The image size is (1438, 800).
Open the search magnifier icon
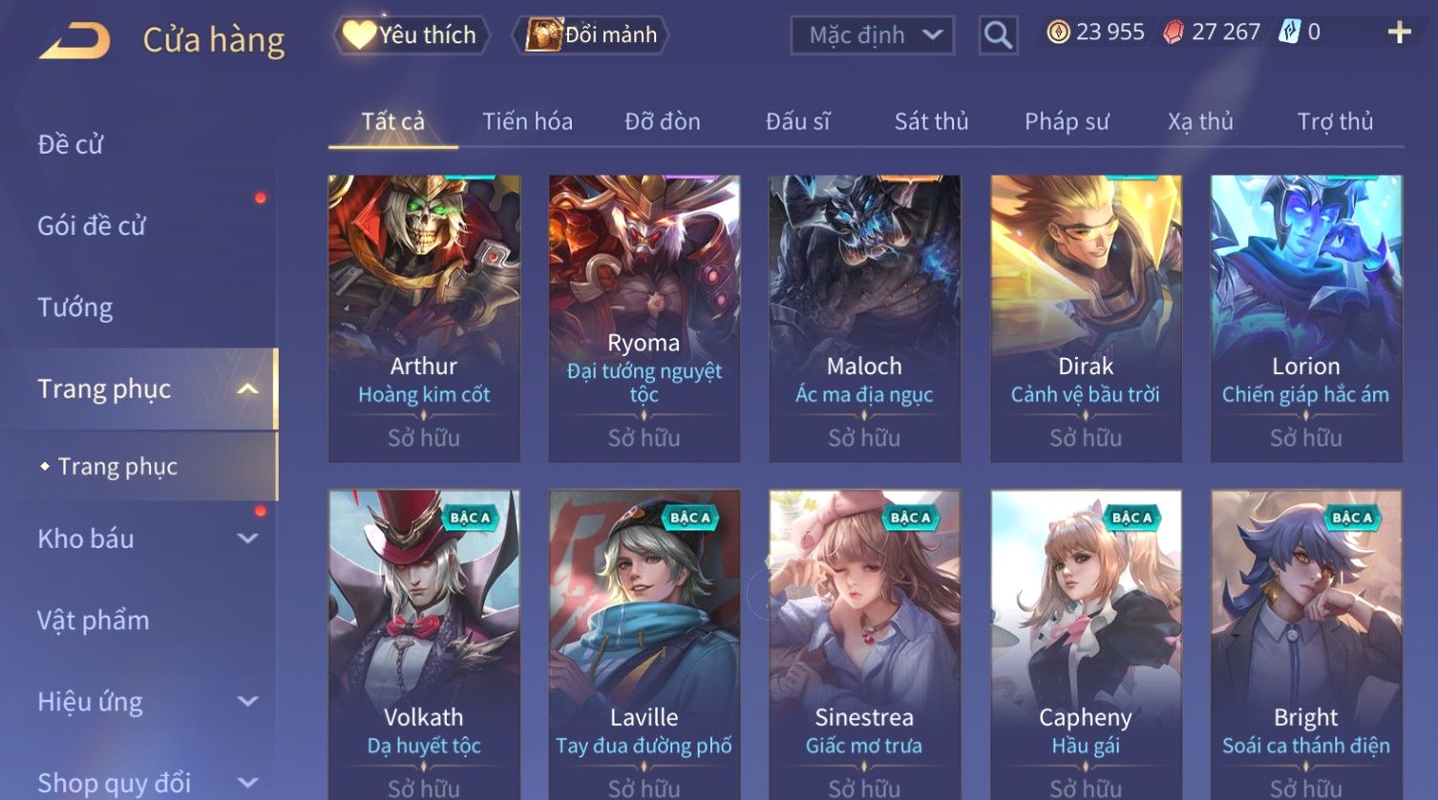998,35
